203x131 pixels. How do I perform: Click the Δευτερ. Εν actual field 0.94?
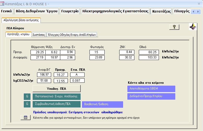pos(68,52)
